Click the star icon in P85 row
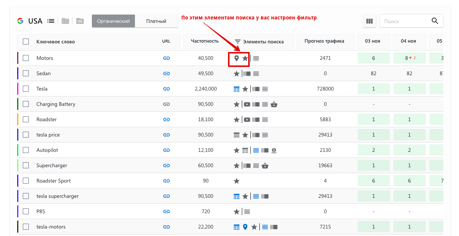The width and height of the screenshot is (459, 236). click(x=236, y=211)
